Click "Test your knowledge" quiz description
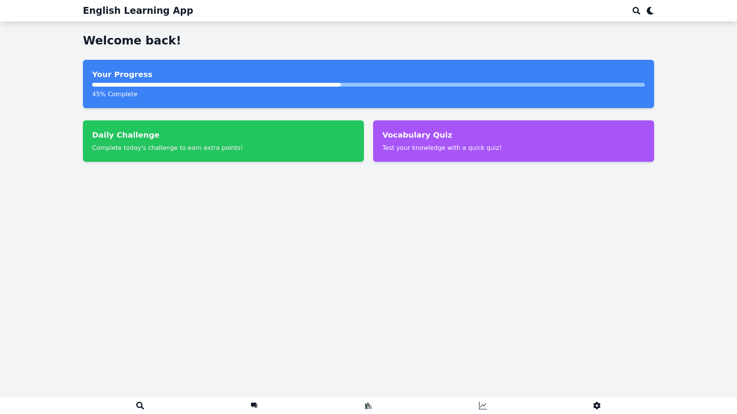Screen dimensions: 737x414 (x=441, y=148)
